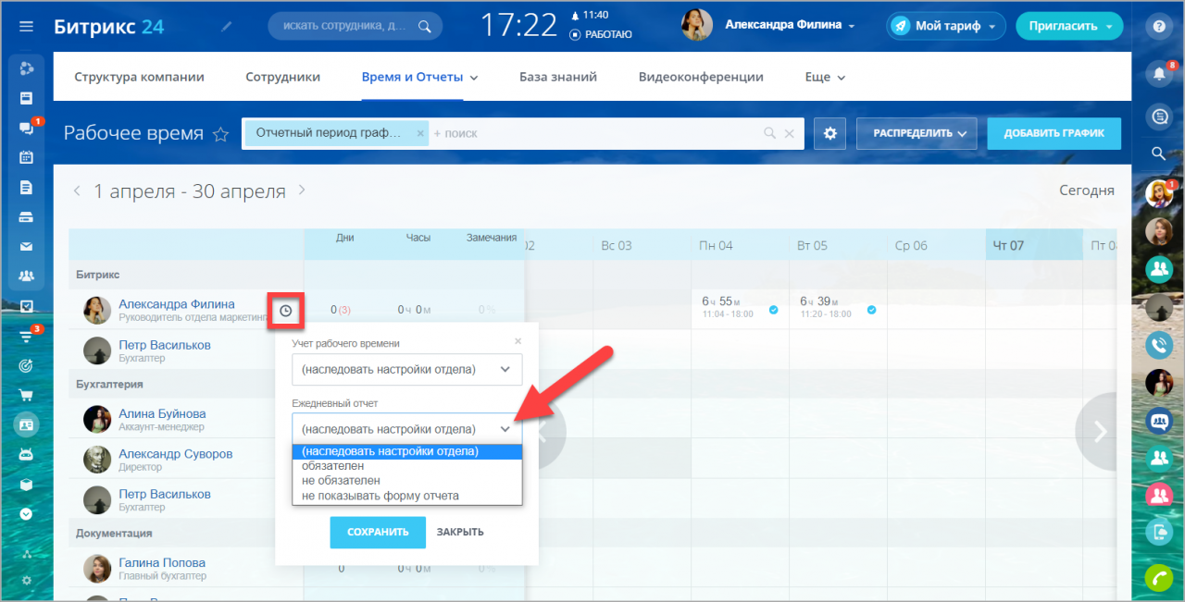
Task: Open the highlighted contact card icon
Action: pos(26,425)
